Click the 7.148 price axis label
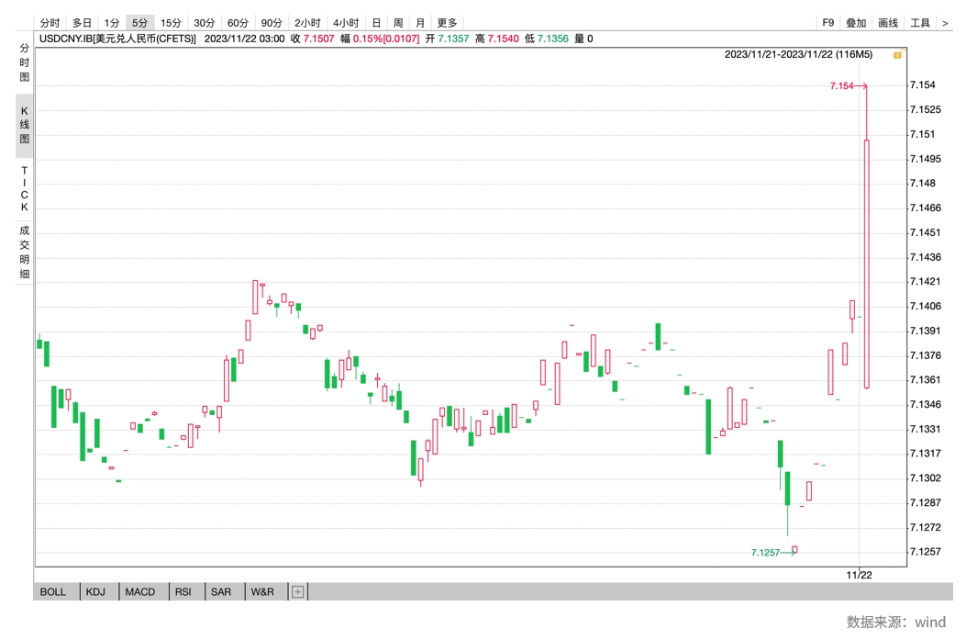The width and height of the screenshot is (966, 640). pos(923,183)
